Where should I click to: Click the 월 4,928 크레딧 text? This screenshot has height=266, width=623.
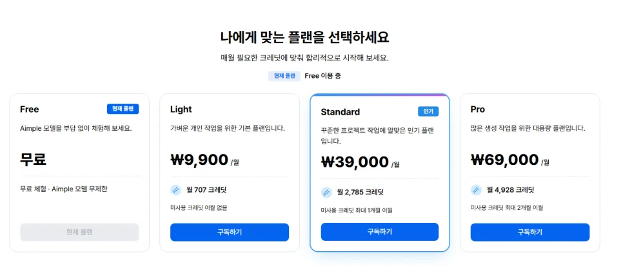click(511, 190)
